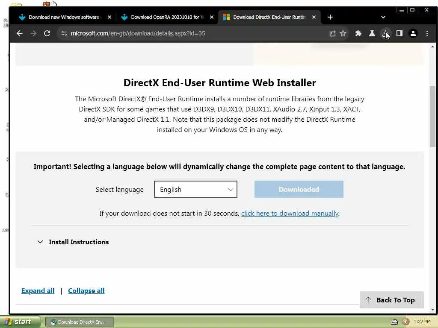The height and width of the screenshot is (328, 438).
Task: Open the Select language dropdown
Action: 195,189
